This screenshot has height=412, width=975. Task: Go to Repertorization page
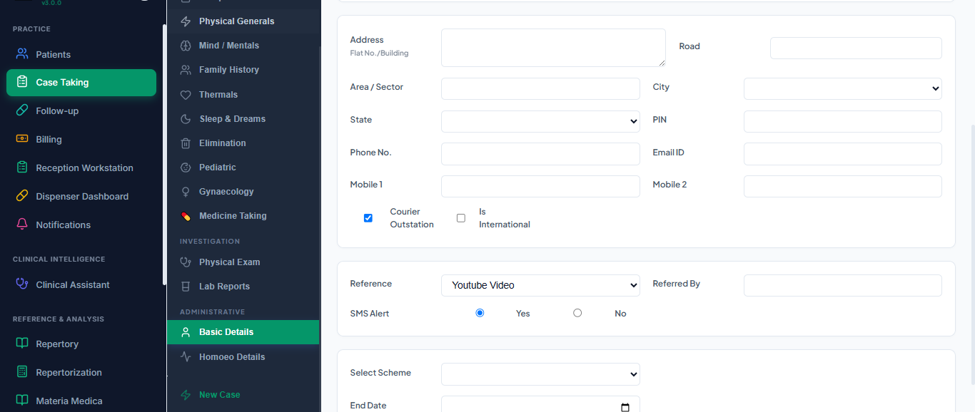pyautogui.click(x=81, y=372)
